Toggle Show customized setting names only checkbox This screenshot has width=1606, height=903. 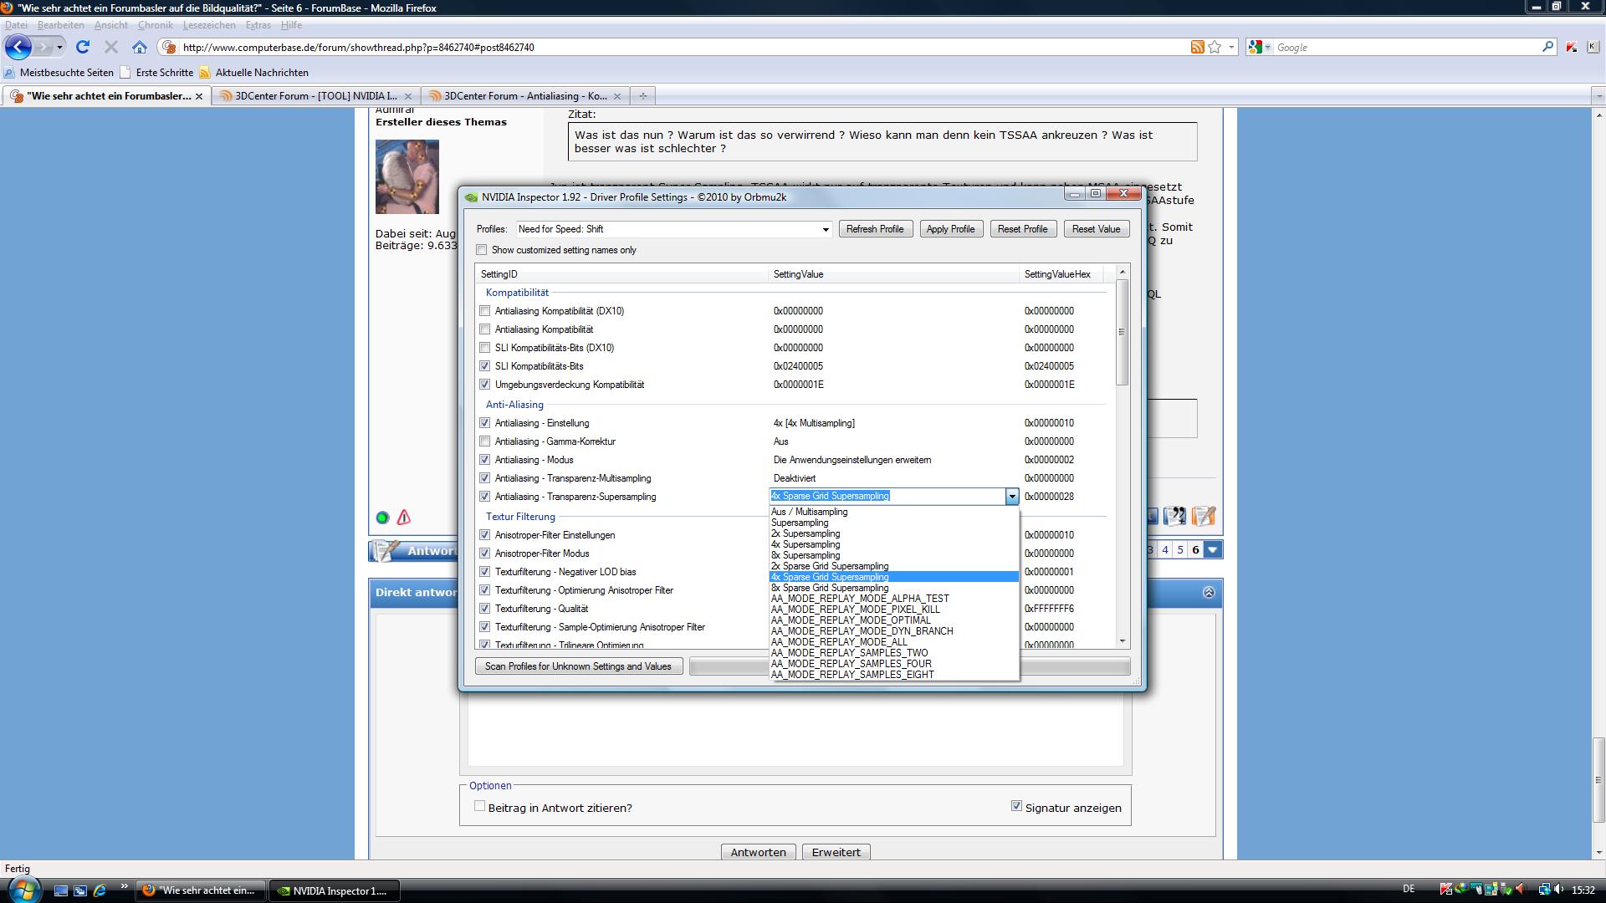(x=482, y=250)
